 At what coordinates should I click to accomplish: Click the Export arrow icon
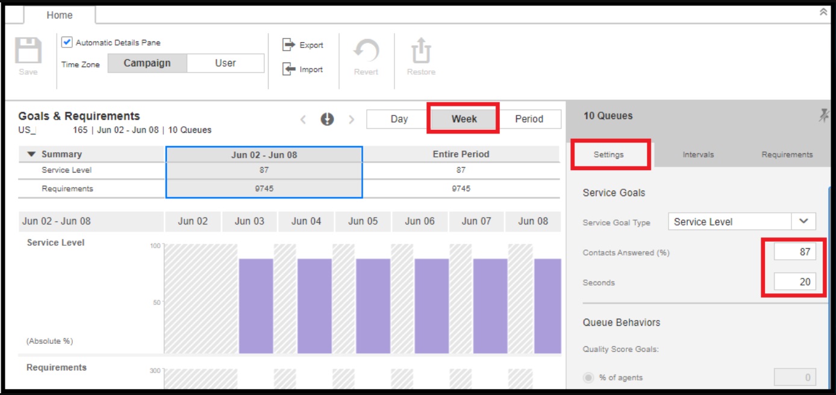pyautogui.click(x=289, y=44)
